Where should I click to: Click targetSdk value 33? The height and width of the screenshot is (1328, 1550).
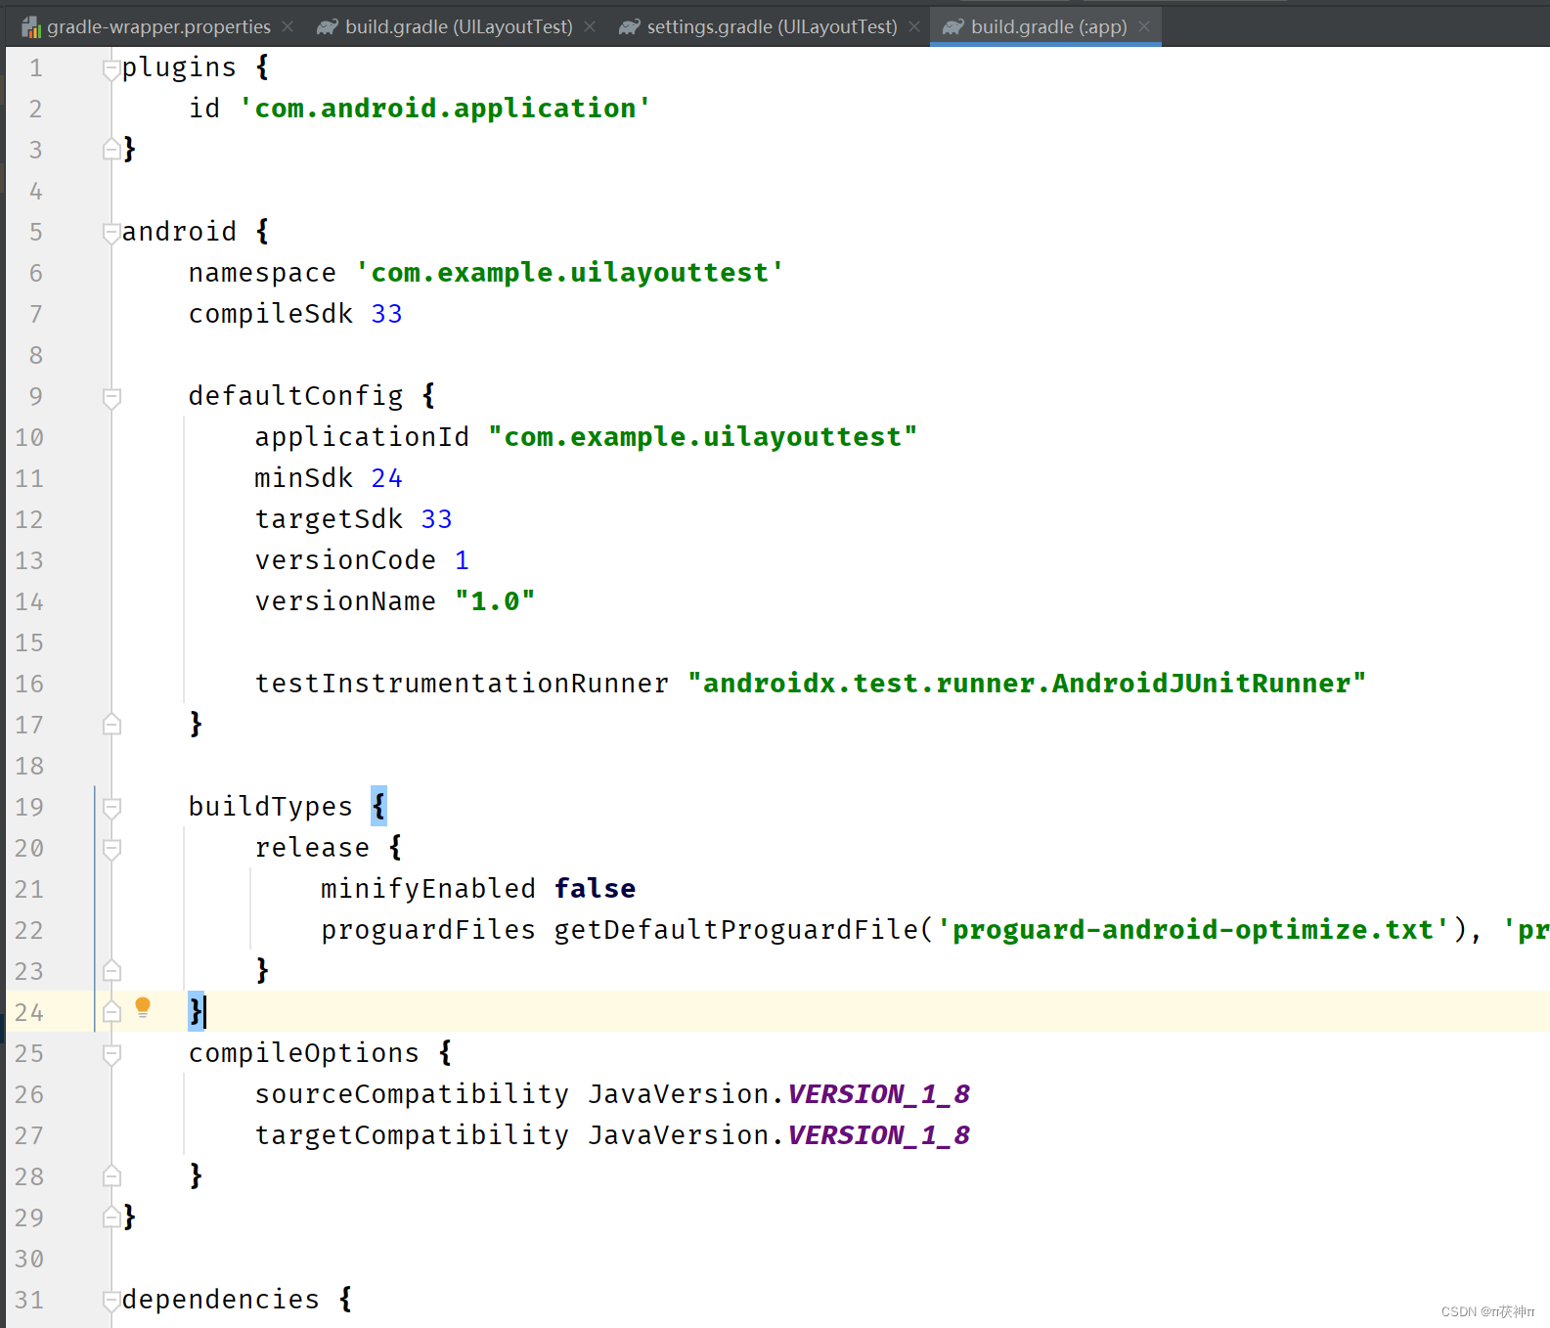click(436, 519)
